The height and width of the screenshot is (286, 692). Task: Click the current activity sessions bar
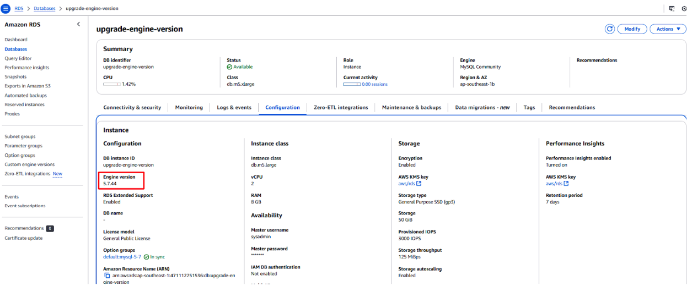pyautogui.click(x=352, y=84)
